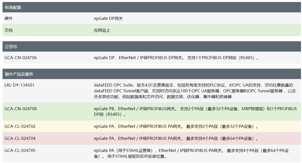Select order number LRL-DY-134501
Image resolution: width=302 pixels, height=163 pixels.
tap(19, 85)
